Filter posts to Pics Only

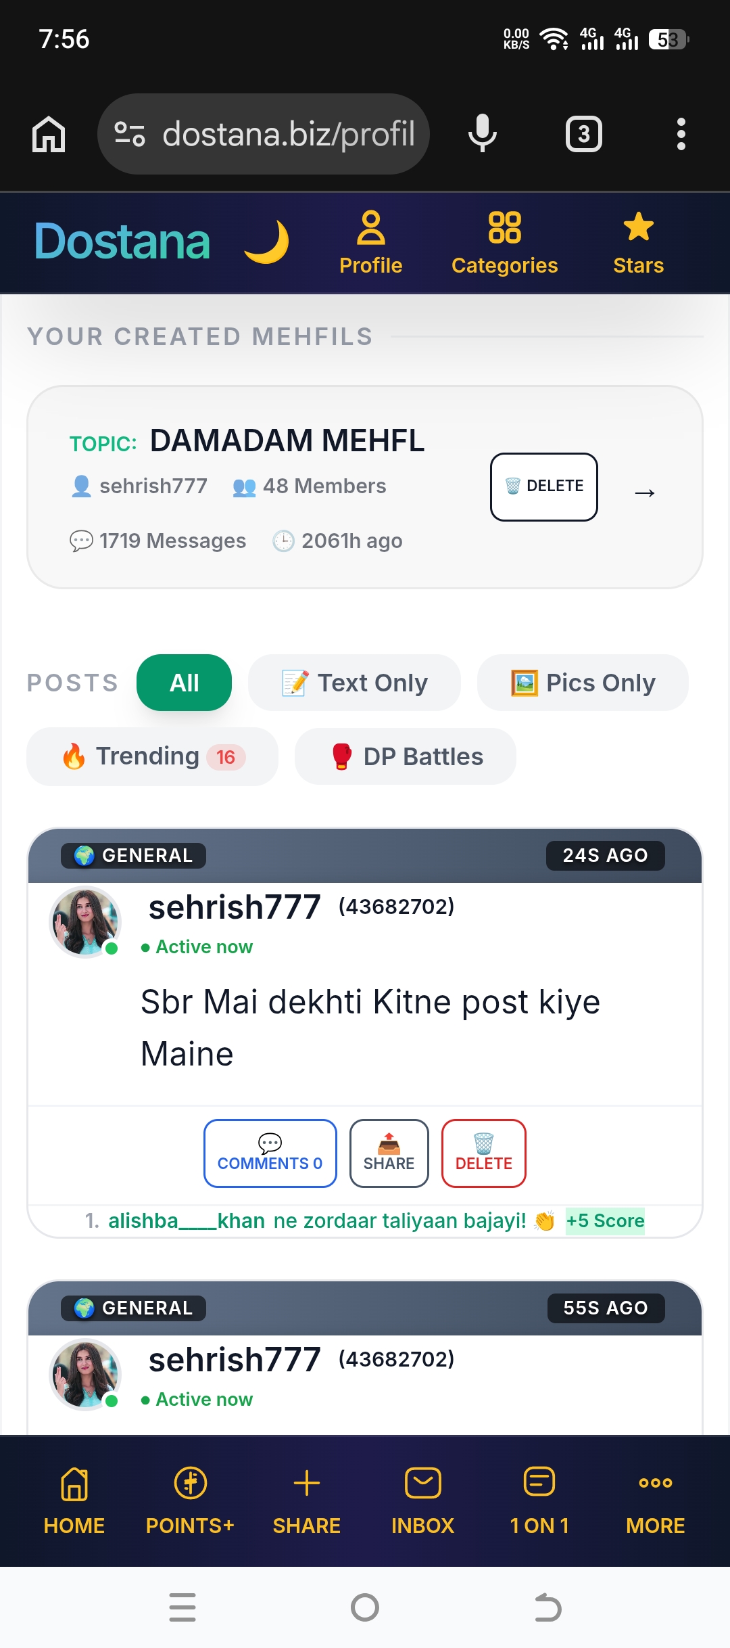pyautogui.click(x=583, y=683)
